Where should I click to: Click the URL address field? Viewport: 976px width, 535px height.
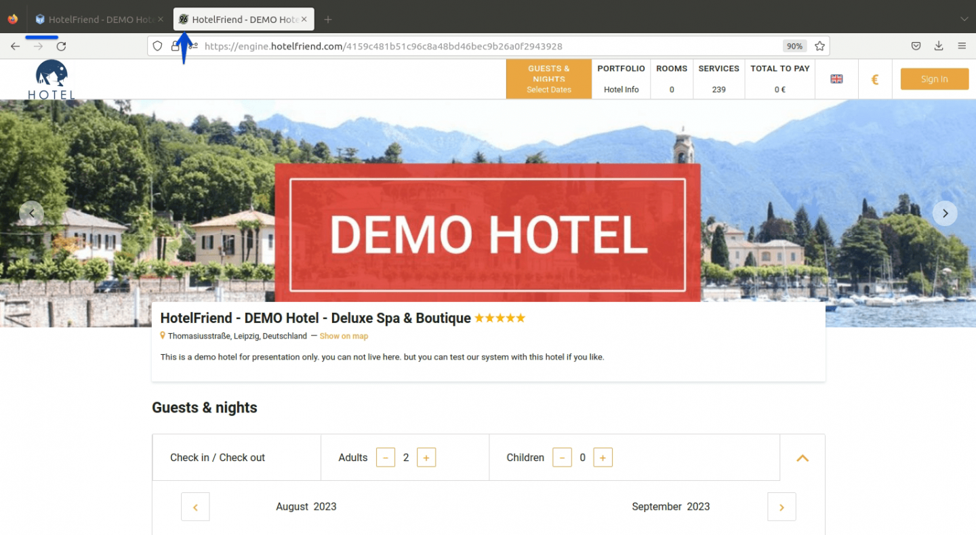pos(488,46)
